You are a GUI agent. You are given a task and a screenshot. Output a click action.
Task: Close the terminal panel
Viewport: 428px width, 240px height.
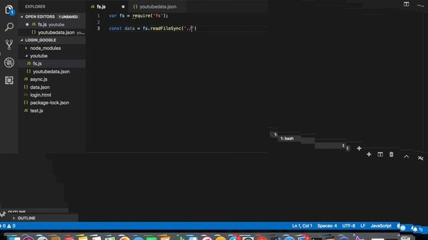(x=421, y=158)
